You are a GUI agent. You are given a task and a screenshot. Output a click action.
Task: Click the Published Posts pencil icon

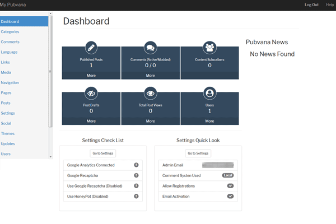pos(91,47)
